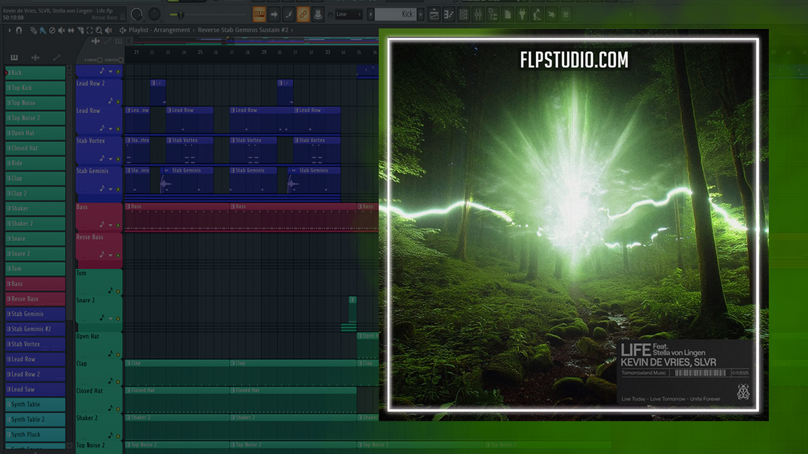The height and width of the screenshot is (454, 808).
Task: Select the Mute tool in the playlist toolbar
Action: (61, 30)
